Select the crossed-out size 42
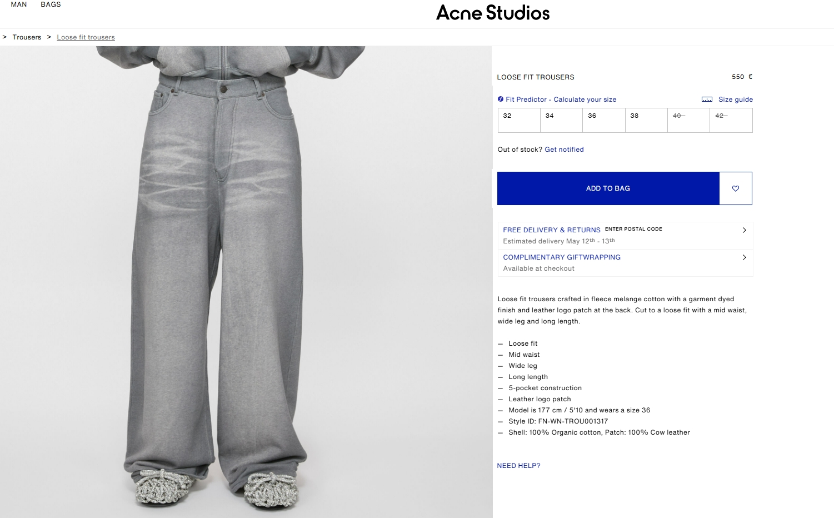The image size is (834, 518). point(731,120)
